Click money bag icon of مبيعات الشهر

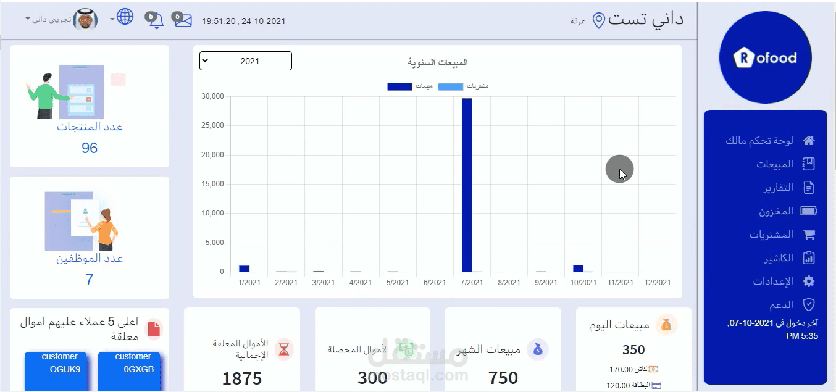tap(538, 349)
